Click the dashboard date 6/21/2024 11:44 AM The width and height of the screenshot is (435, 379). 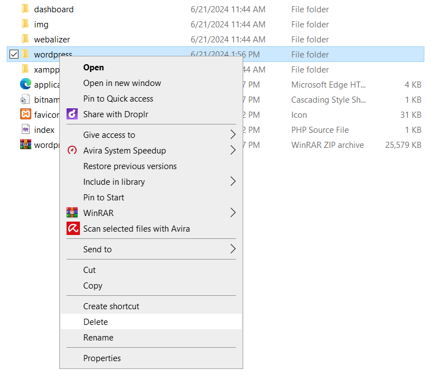tap(228, 9)
